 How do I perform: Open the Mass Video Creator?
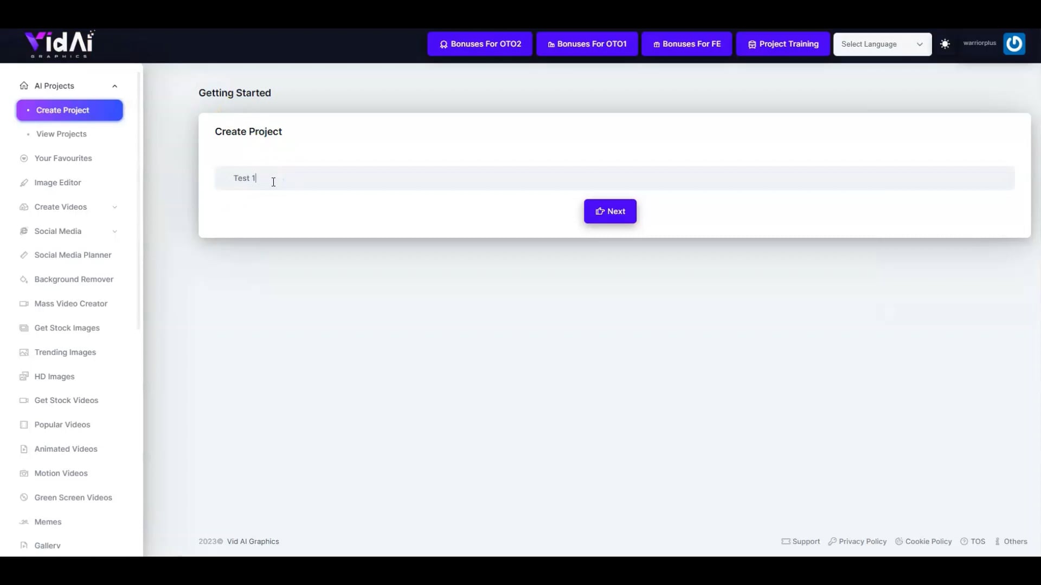pos(70,303)
